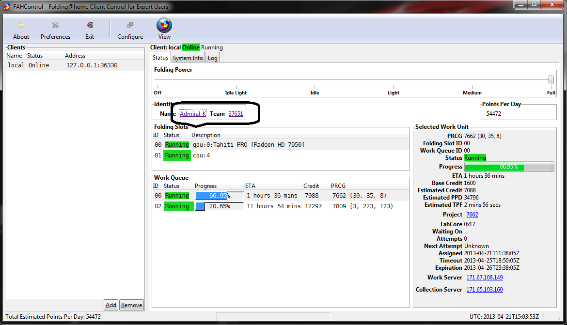Click the UTC time in status bar
Screen dimensions: 567x325
[x=504, y=317]
